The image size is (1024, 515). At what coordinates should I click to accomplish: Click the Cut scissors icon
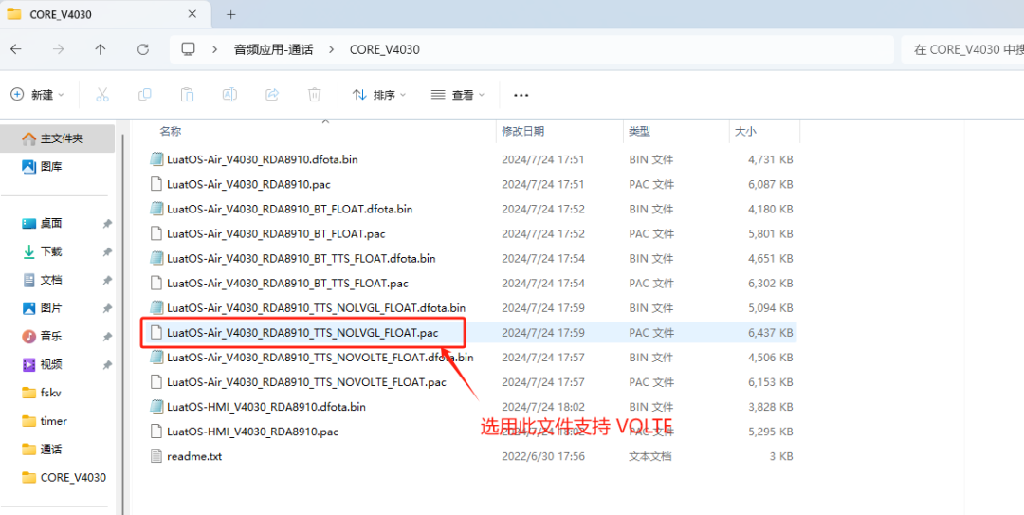click(101, 95)
